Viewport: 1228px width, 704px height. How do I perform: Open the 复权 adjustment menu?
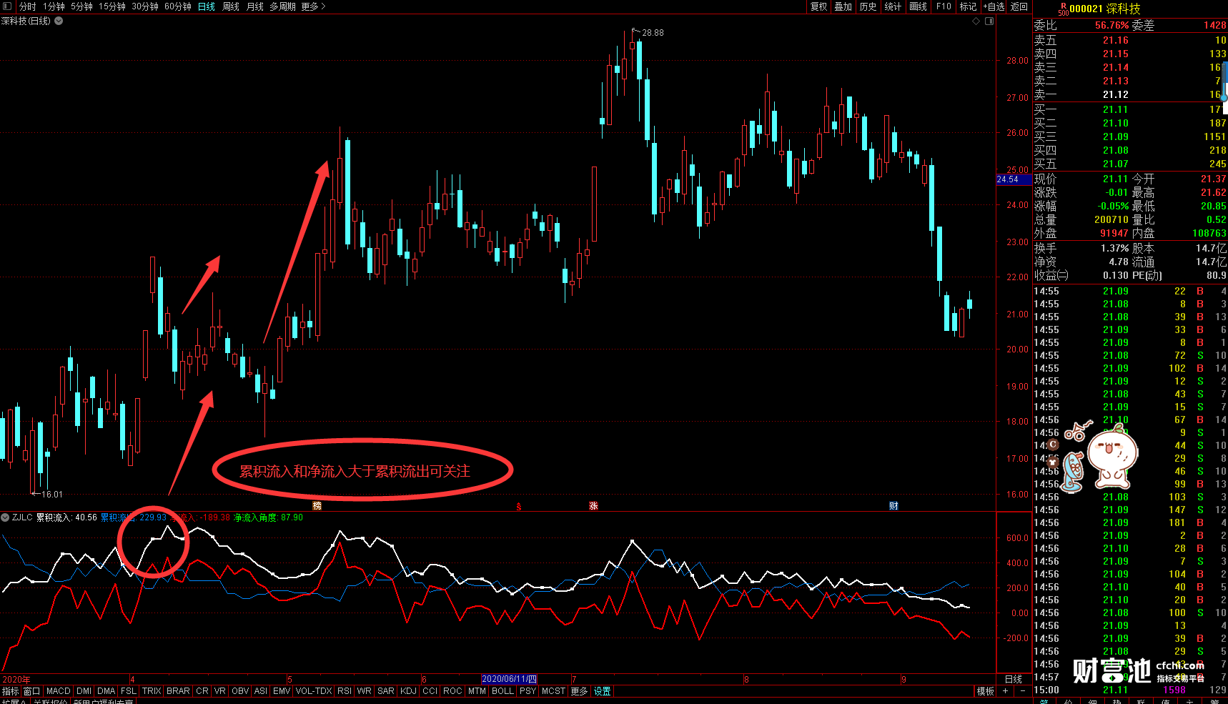[818, 6]
